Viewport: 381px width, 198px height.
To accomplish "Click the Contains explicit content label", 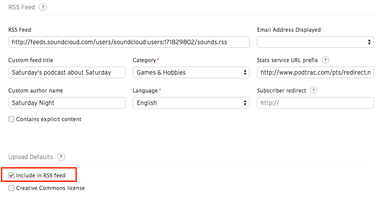I will point(49,119).
